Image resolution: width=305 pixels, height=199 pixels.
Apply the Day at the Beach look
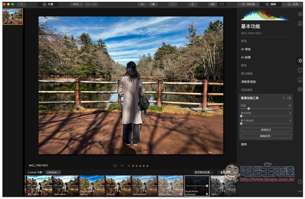click(x=92, y=186)
